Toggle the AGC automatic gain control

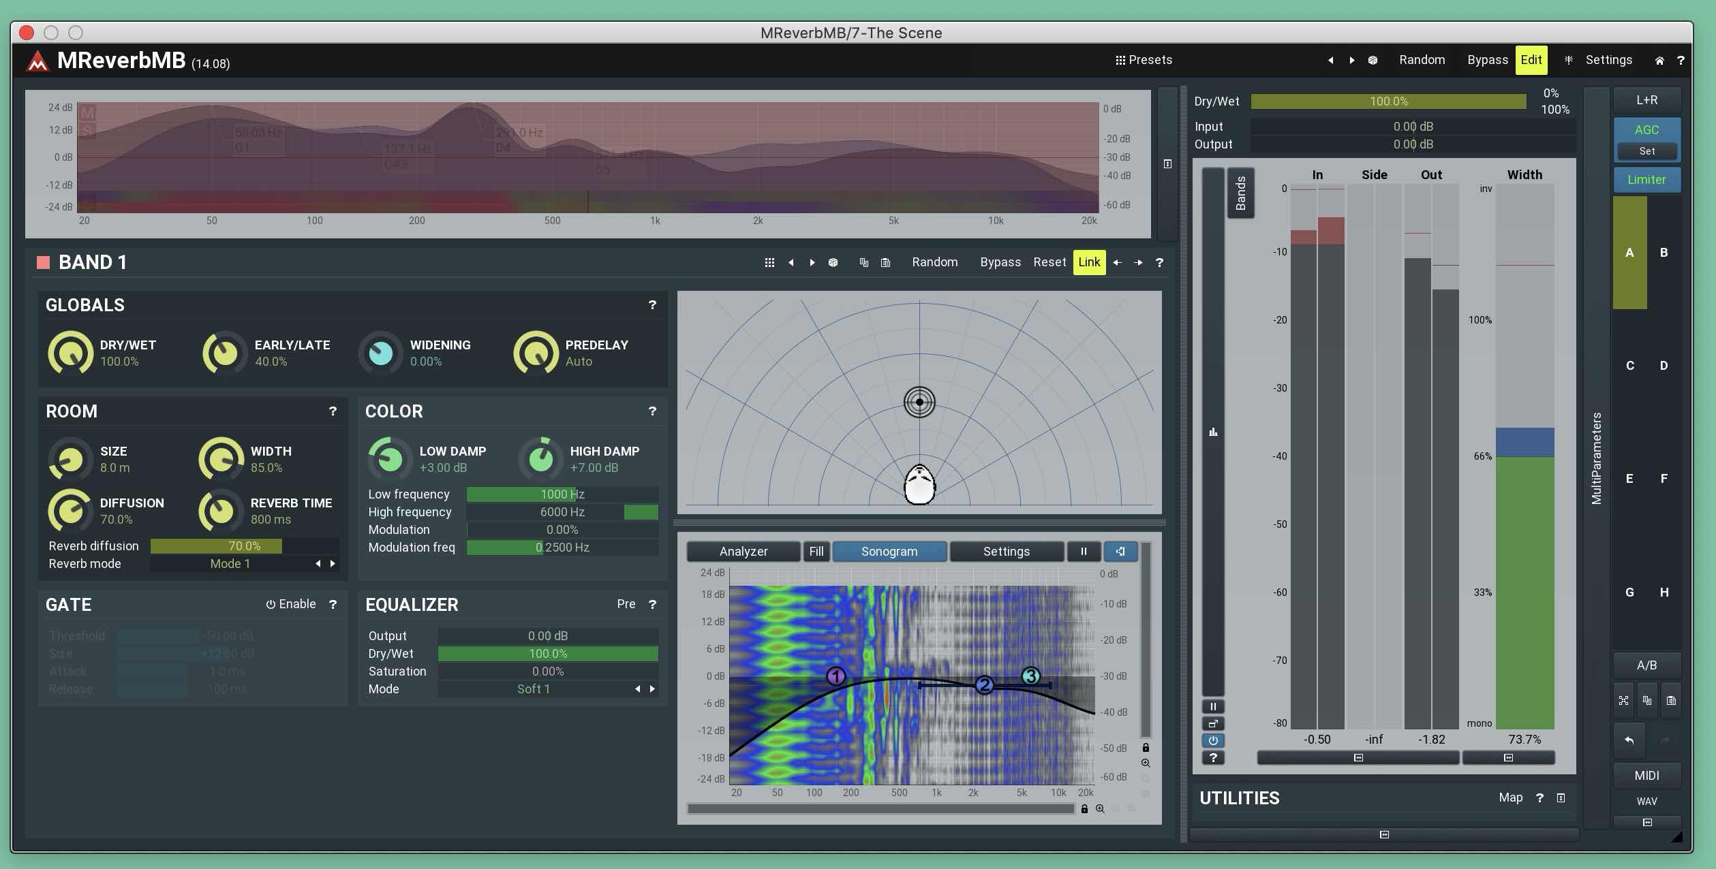pos(1646,129)
